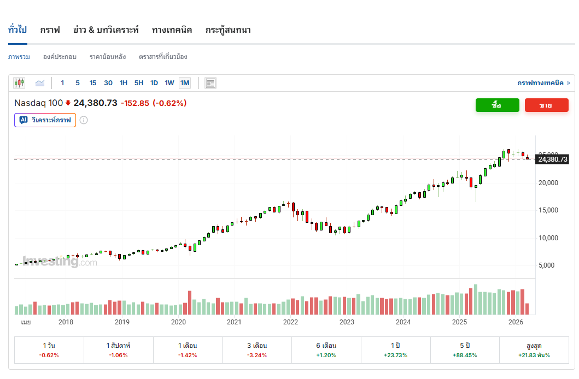Switch to the candlestick chart type
The height and width of the screenshot is (379, 579).
19,83
